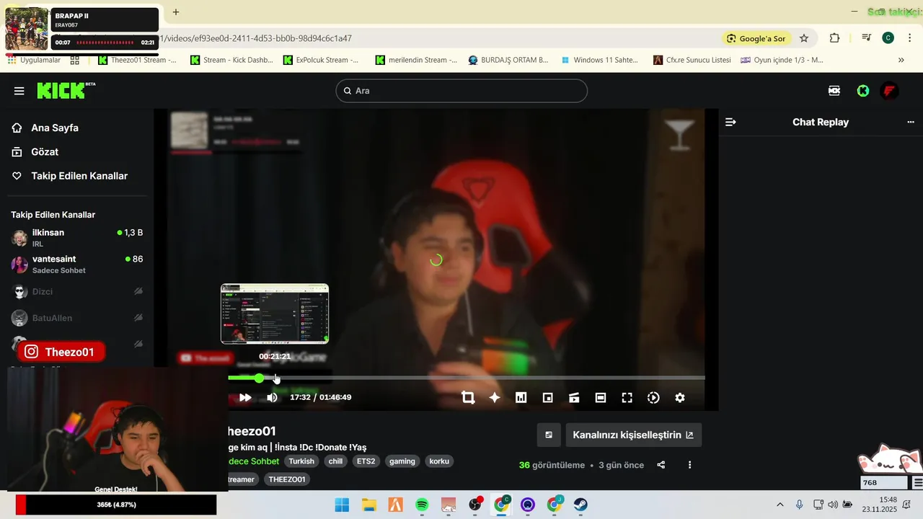The image size is (923, 519).
Task: Open the playback speed icon
Action: [653, 397]
